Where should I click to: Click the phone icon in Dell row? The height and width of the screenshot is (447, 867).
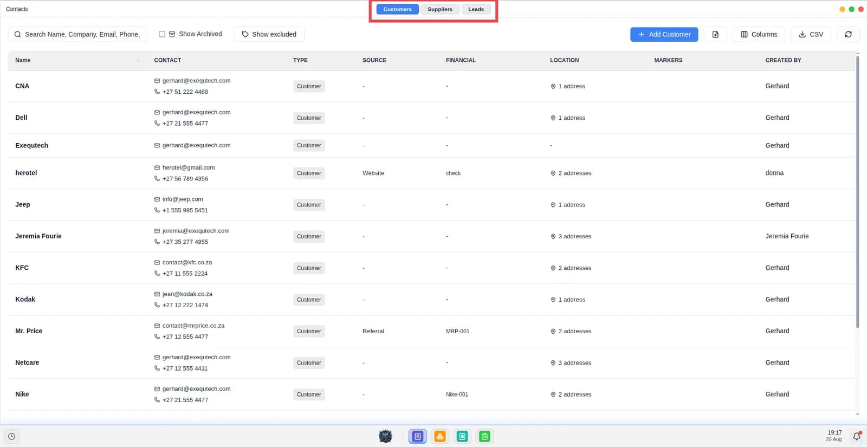click(x=157, y=124)
